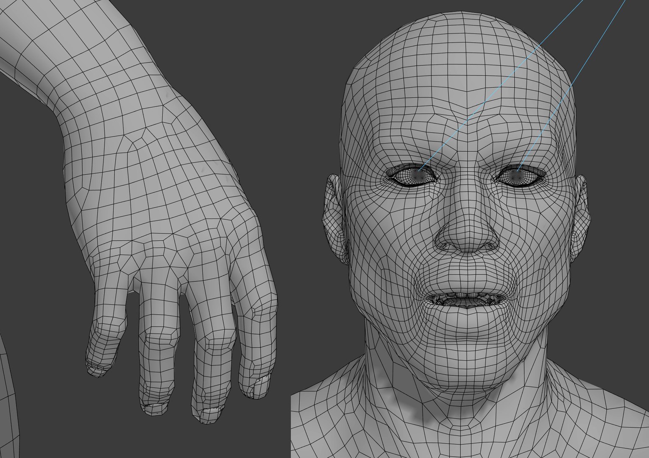Click the ear on the image's right side
Image resolution: width=649 pixels, height=458 pixels.
pos(581,218)
